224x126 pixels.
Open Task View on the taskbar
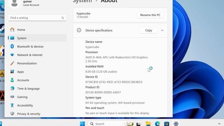(138, 124)
